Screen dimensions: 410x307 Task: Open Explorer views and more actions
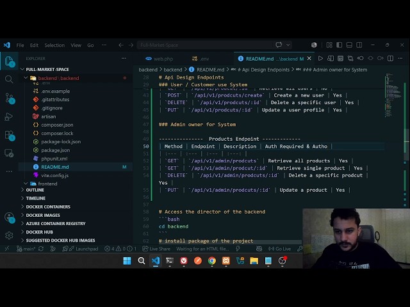click(x=124, y=58)
